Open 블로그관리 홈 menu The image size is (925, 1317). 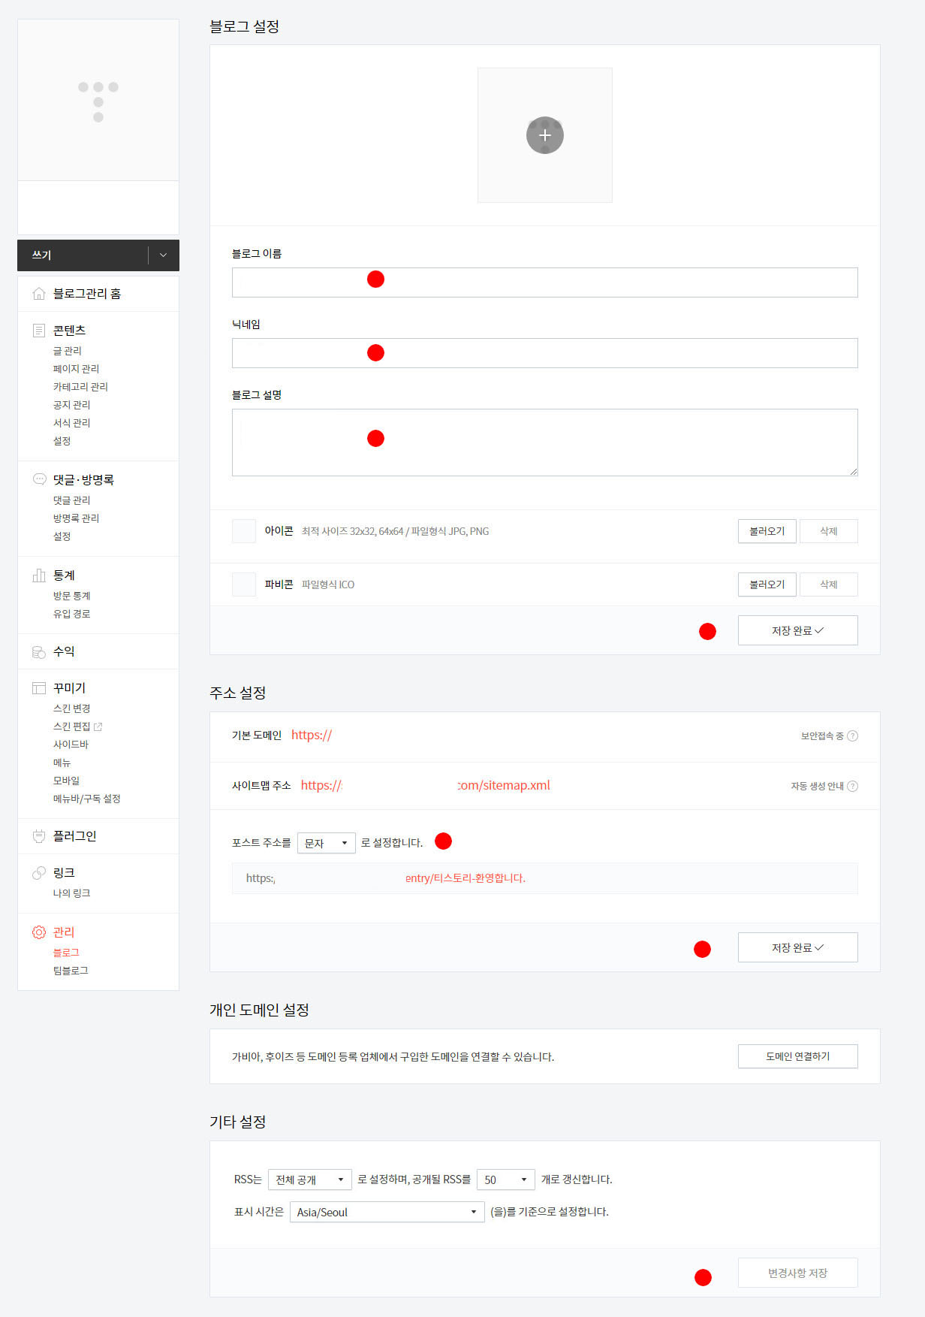pos(87,294)
